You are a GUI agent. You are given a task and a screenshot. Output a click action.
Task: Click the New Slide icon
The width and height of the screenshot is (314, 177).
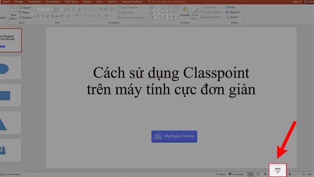pos(13,13)
